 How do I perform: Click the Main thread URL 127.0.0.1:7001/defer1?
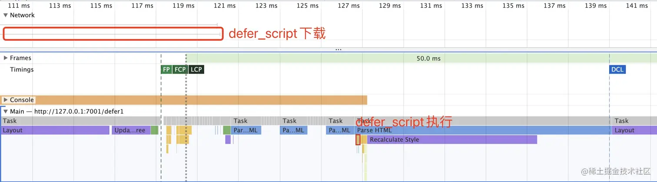(79, 112)
